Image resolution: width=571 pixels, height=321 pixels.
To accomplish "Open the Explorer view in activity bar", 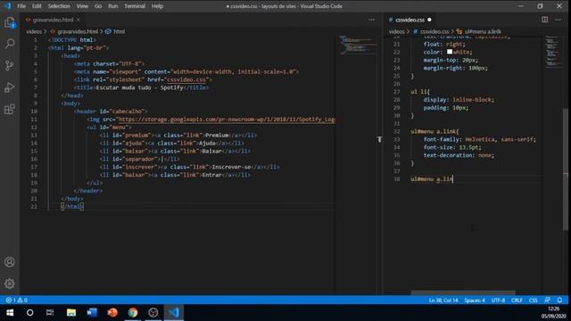I will pyautogui.click(x=10, y=22).
